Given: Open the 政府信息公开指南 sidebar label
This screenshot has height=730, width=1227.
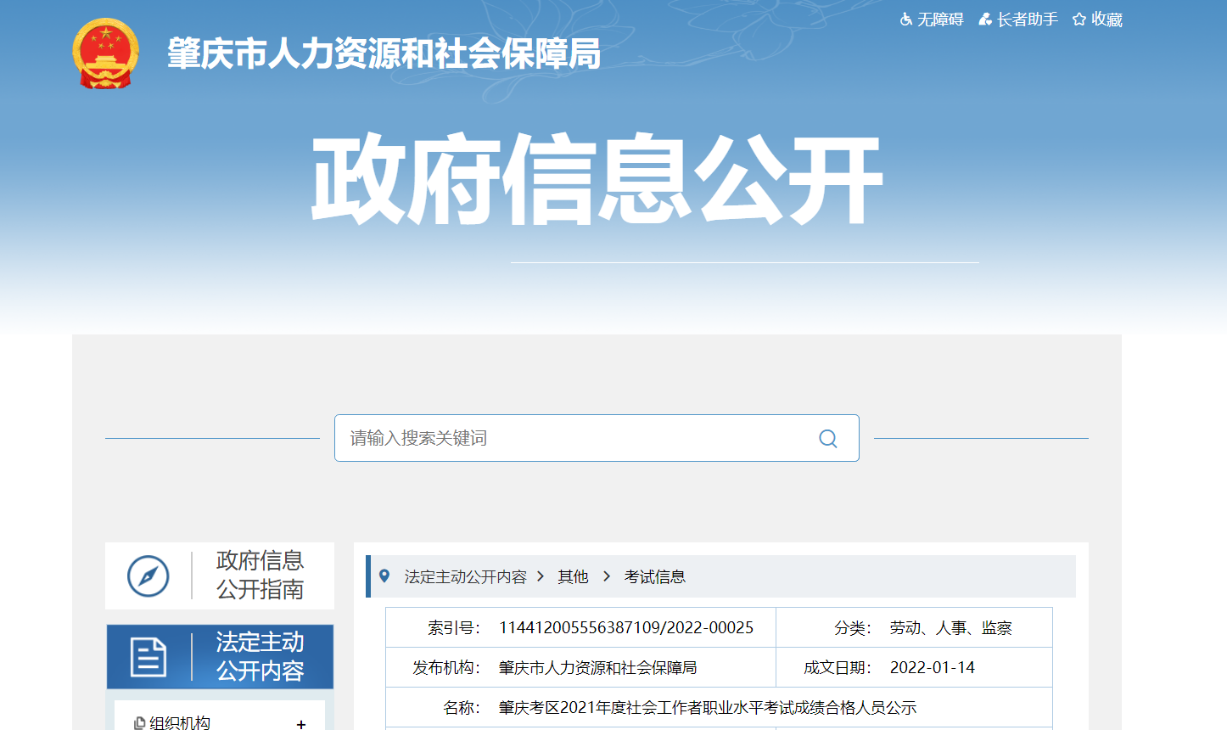Looking at the screenshot, I should [260, 576].
